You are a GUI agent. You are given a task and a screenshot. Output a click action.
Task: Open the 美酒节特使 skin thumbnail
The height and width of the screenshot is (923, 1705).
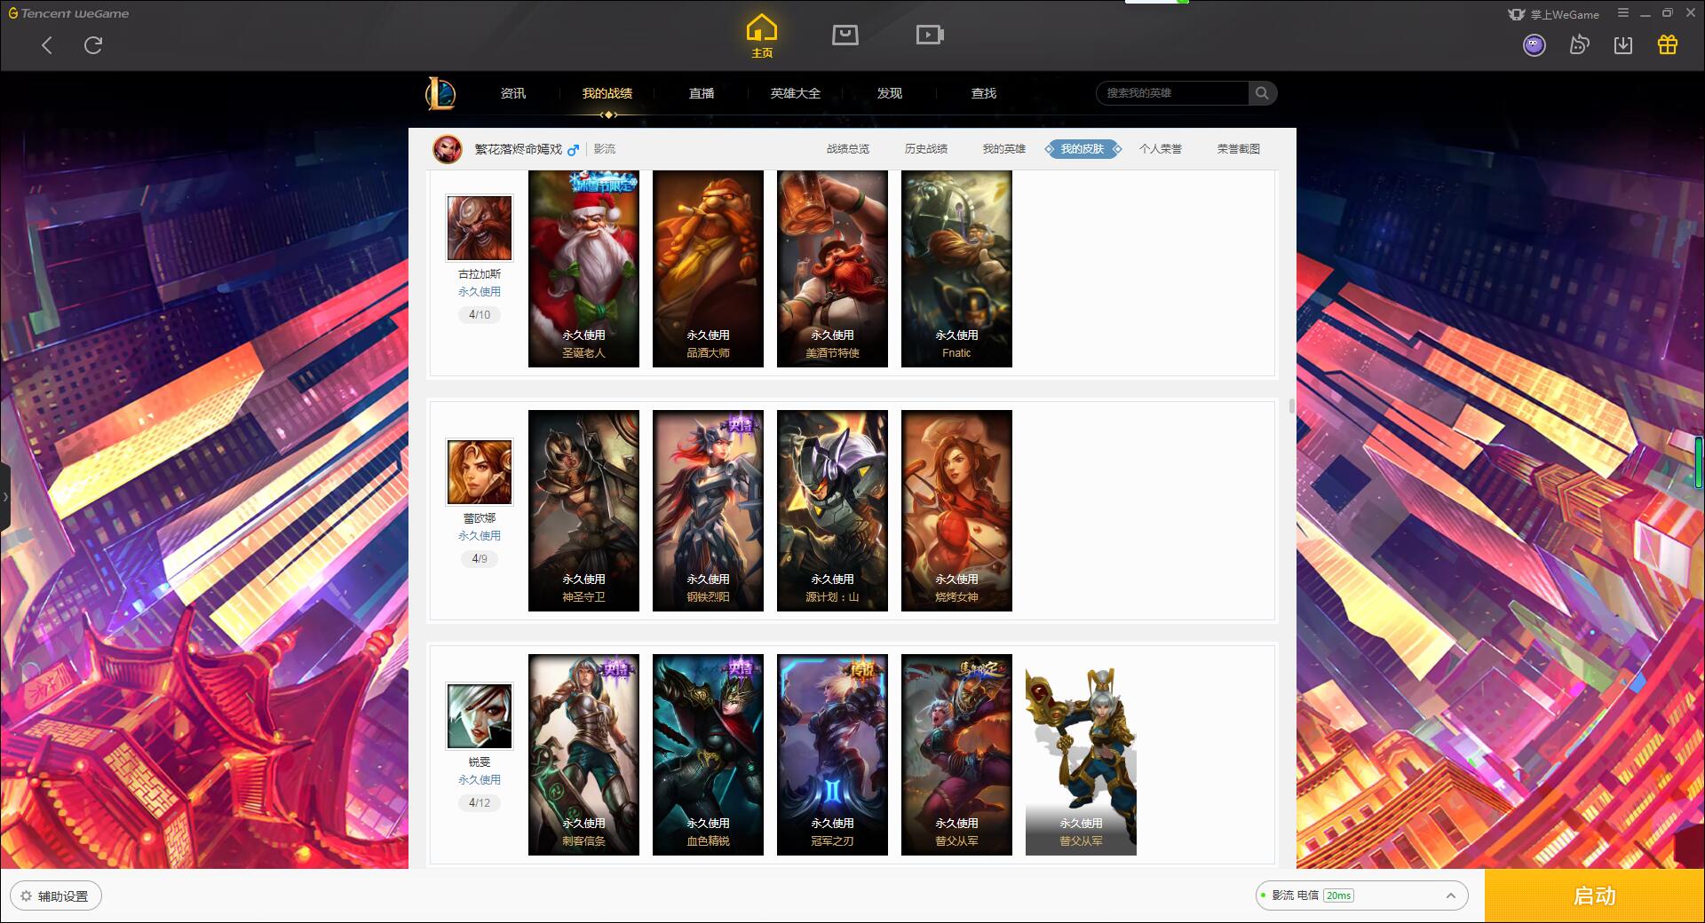click(832, 269)
